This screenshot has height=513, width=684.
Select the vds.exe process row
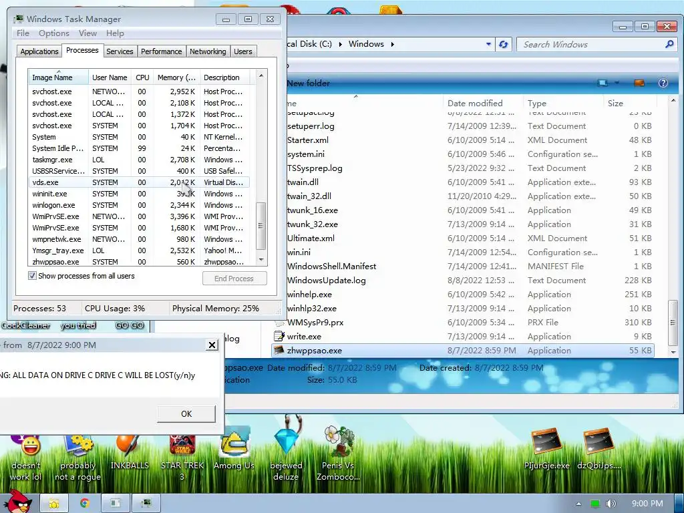coord(139,182)
